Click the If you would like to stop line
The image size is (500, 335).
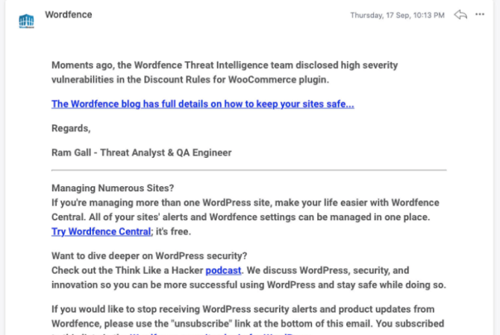[243, 309]
